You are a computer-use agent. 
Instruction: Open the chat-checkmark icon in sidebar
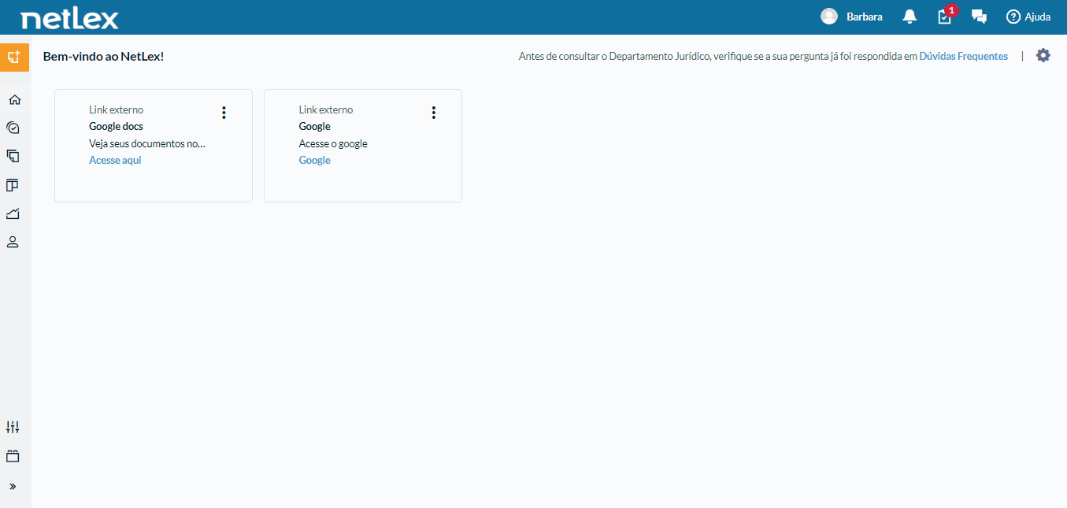pyautogui.click(x=13, y=128)
